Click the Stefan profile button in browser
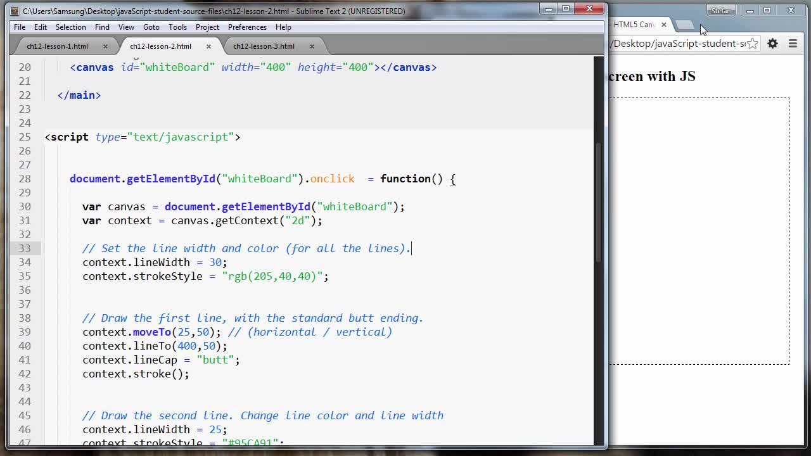The width and height of the screenshot is (811, 456). [x=721, y=11]
